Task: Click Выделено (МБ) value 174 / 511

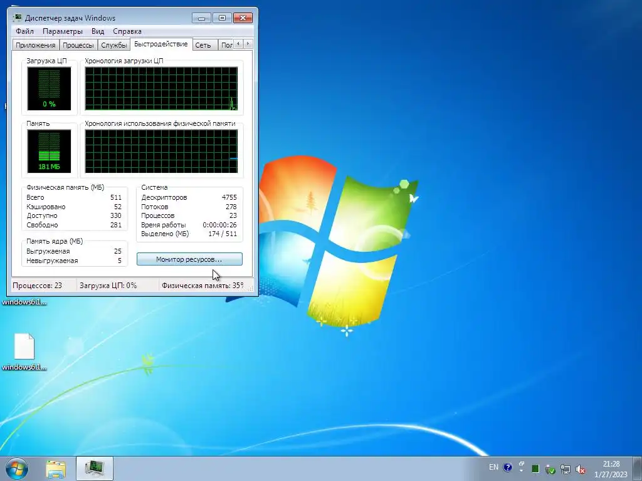Action: (223, 234)
